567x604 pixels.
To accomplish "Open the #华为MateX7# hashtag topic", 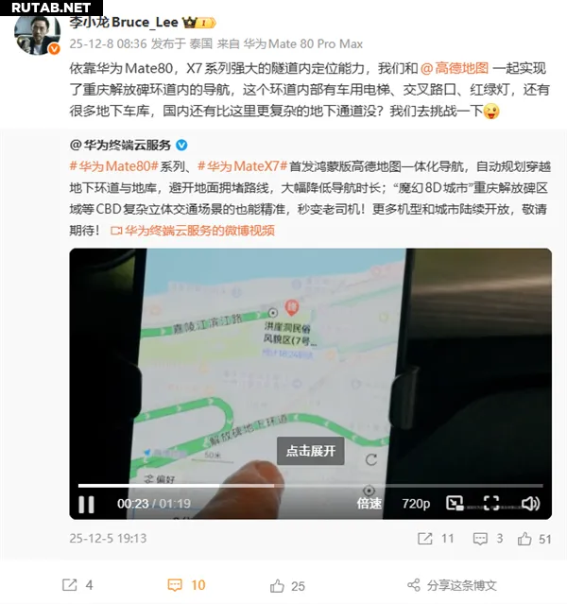I will 243,166.
